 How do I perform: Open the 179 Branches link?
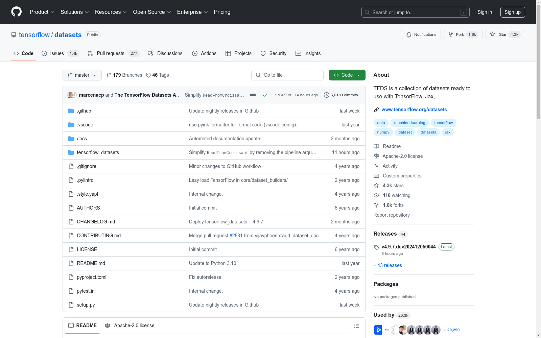(x=124, y=75)
